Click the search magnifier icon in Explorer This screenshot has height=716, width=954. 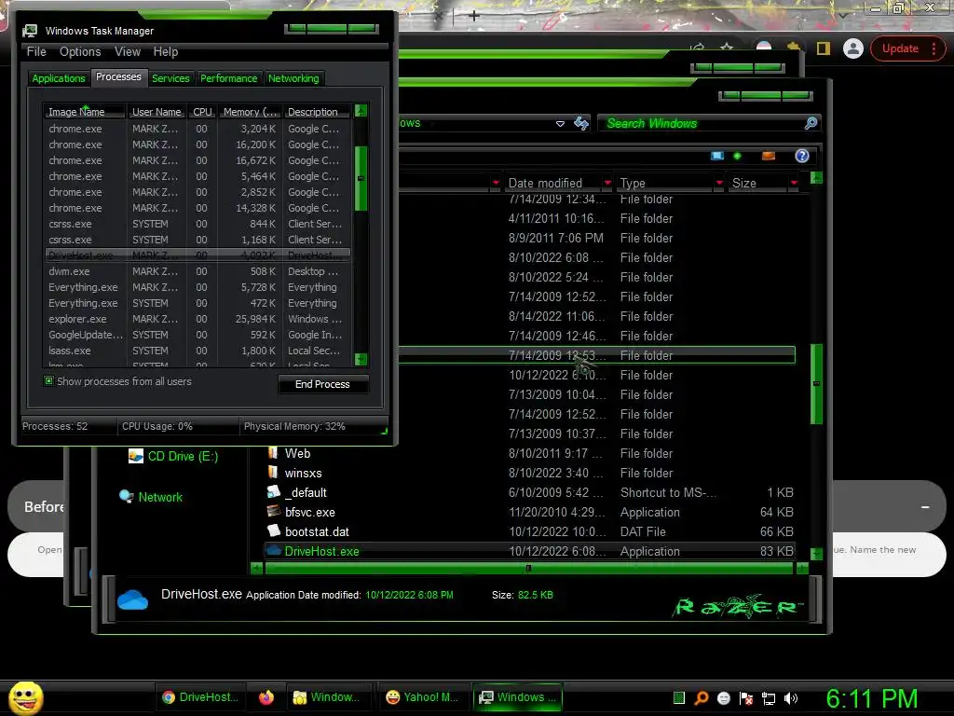click(811, 124)
